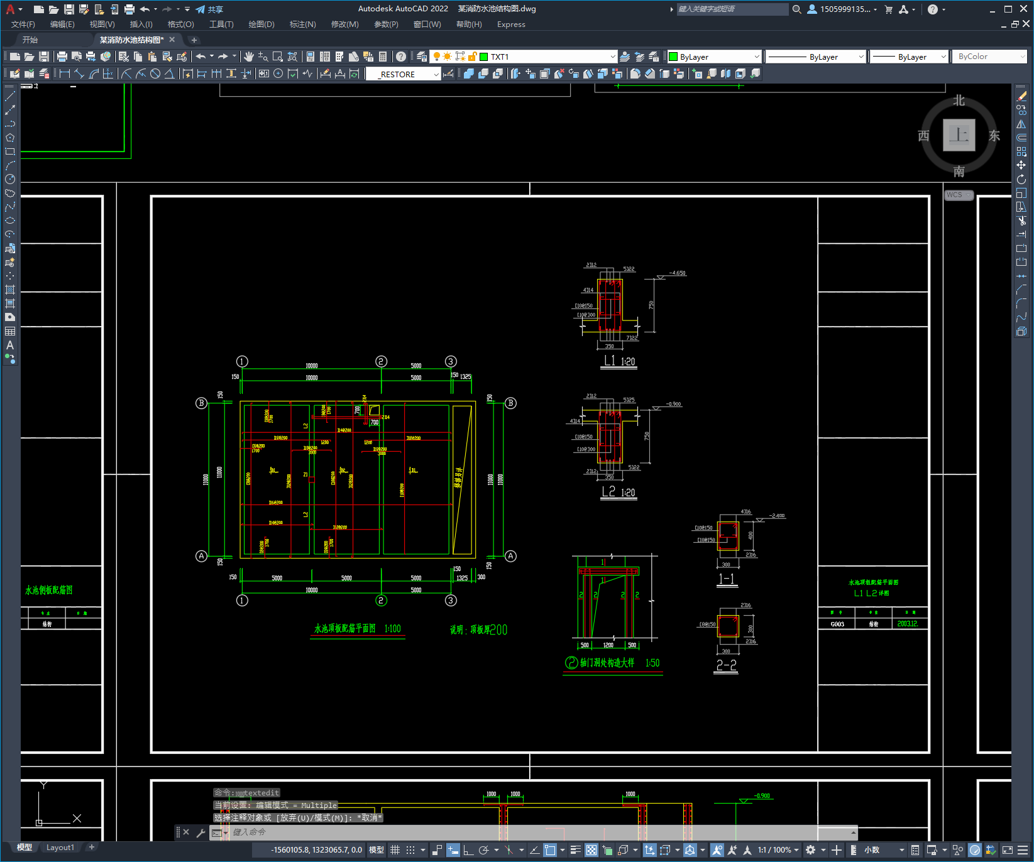Toggle hardware acceleration in status bar
Screen dimensions: 1034x862
click(x=975, y=850)
